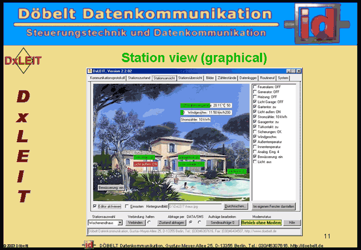Click the Hintergrundbild path field
Screen dimensions: 361x250
195,207
